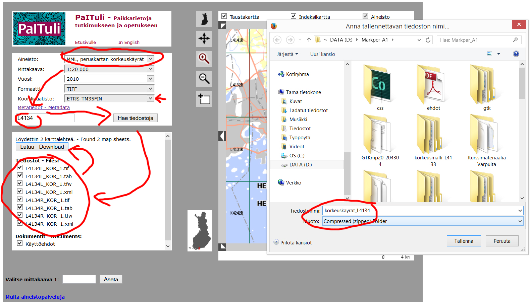Toggle the Indeksikartta checkbox

click(294, 16)
